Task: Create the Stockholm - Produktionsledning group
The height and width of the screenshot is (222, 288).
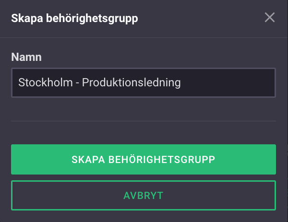Action: (143, 159)
